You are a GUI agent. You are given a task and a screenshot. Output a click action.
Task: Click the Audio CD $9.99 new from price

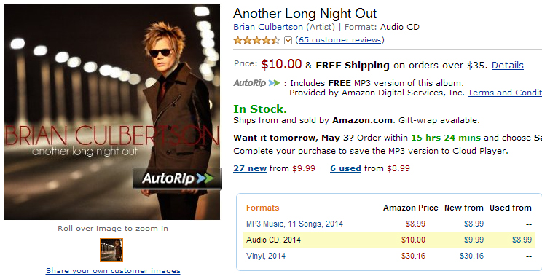pos(474,240)
